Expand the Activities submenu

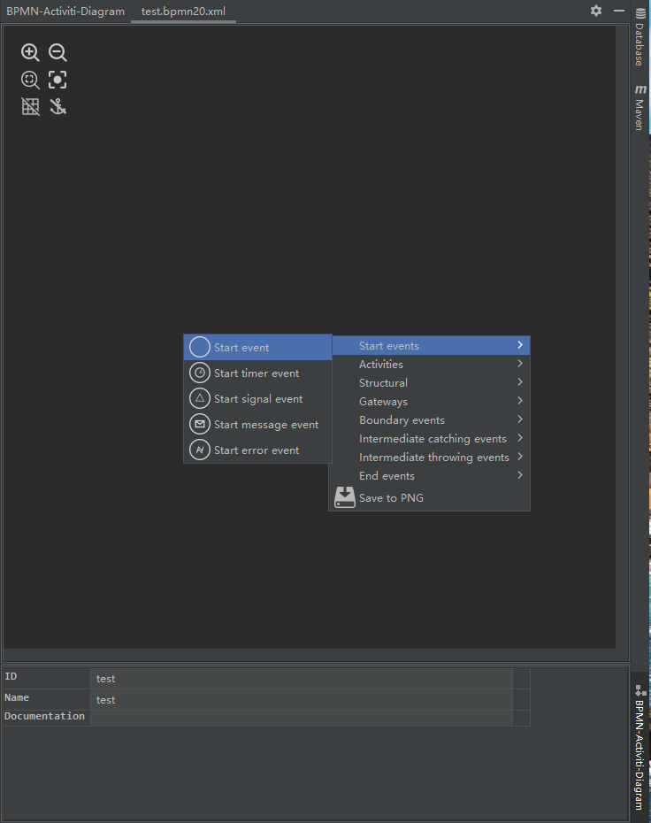click(430, 365)
